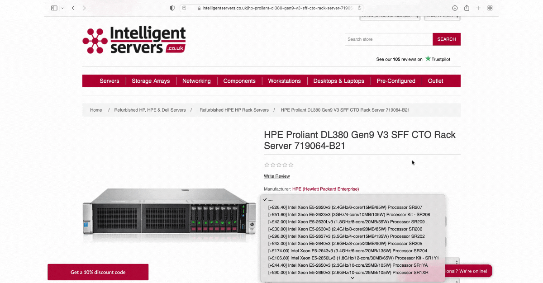Viewport: 543px width, 283px height.
Task: Click the product star rating icons
Action: tap(279, 165)
